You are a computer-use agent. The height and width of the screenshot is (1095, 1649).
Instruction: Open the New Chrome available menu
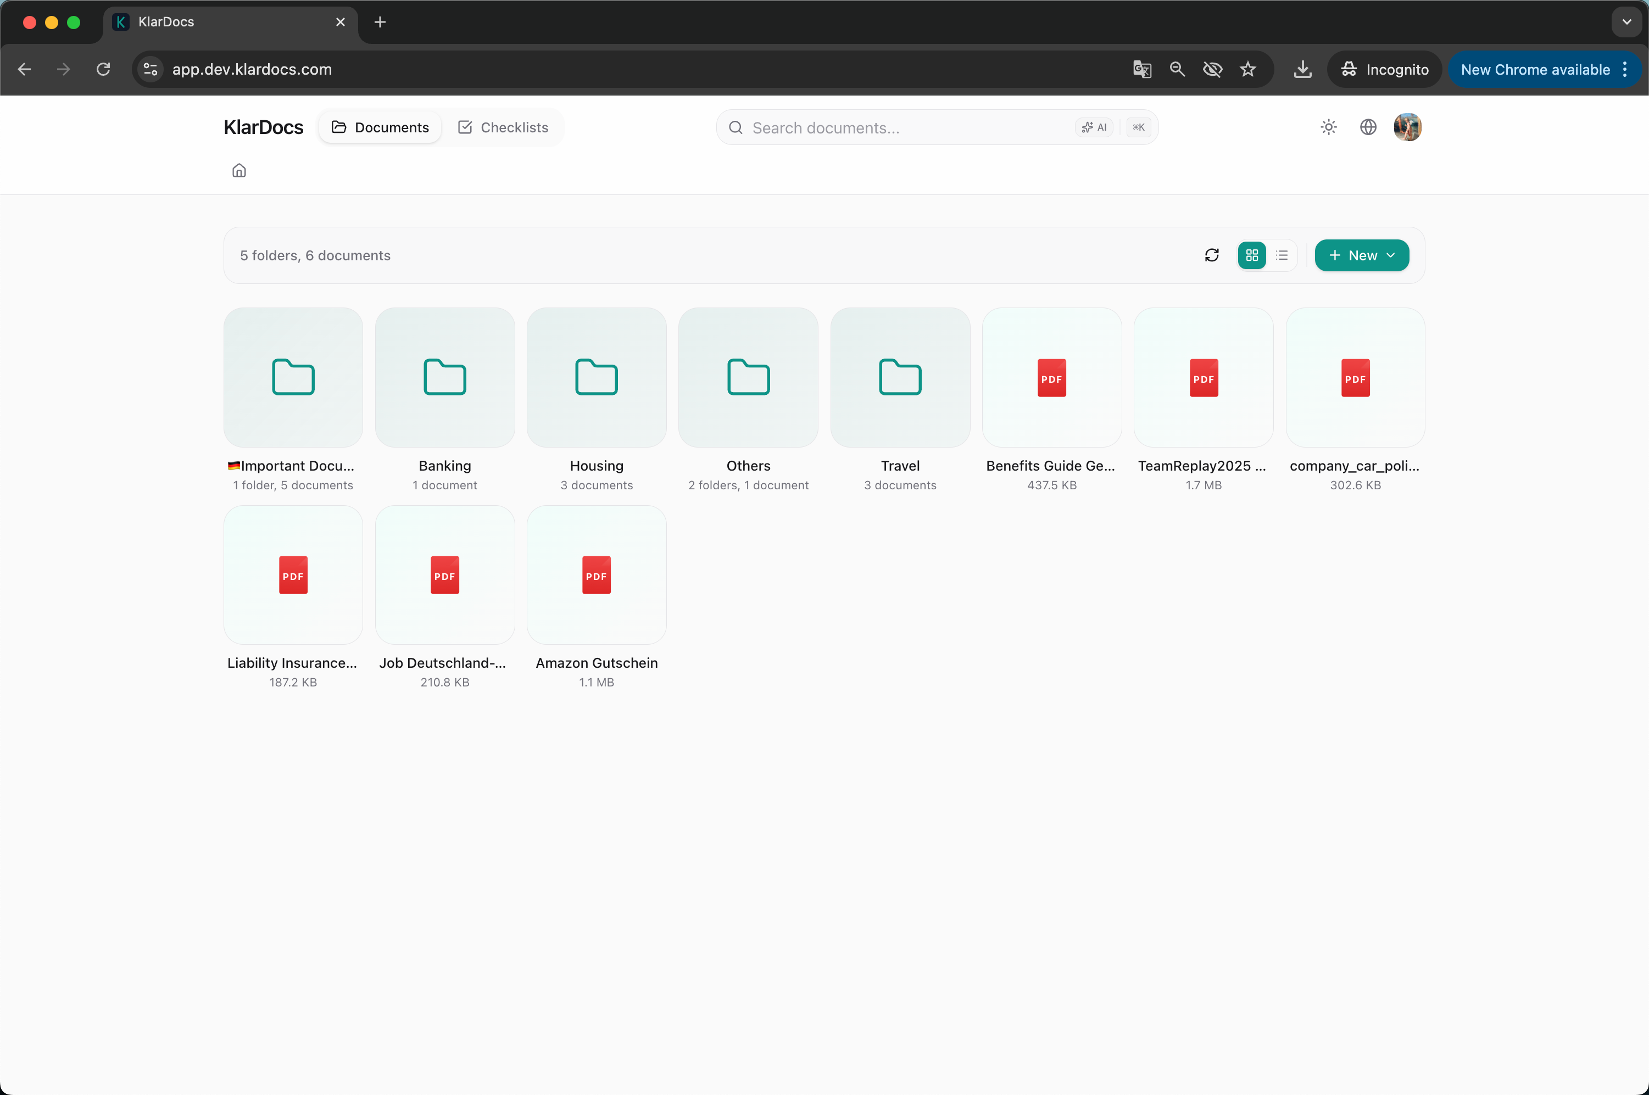click(1544, 70)
